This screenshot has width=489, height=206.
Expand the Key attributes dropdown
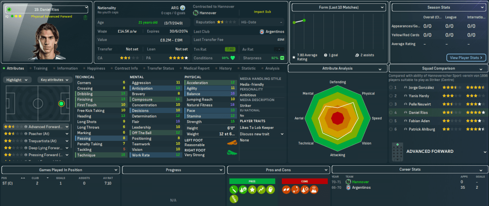[x=54, y=80]
